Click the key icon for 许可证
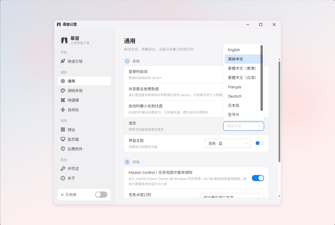The width and height of the screenshot is (335, 225). (x=63, y=169)
